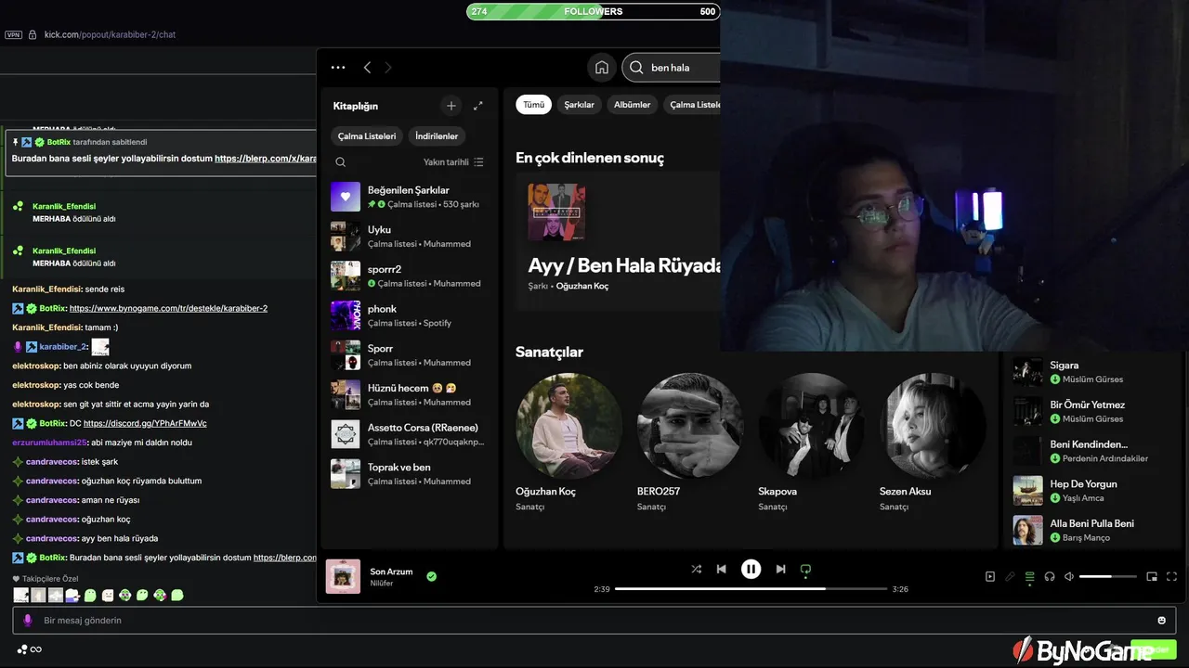Expand the Kitaplığın library panel

point(478,106)
